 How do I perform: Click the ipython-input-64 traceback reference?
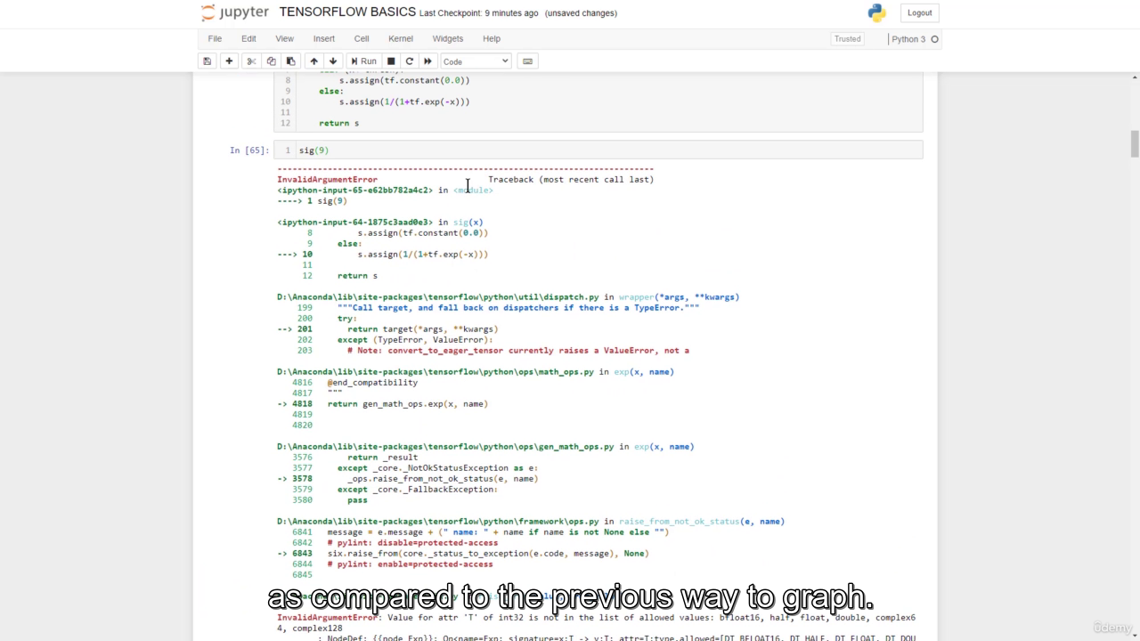click(354, 222)
